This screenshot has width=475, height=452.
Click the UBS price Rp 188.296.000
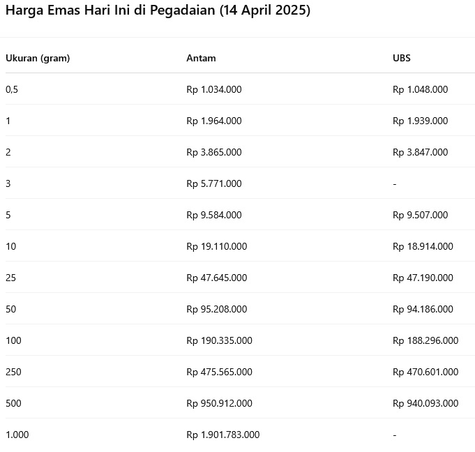pos(425,340)
